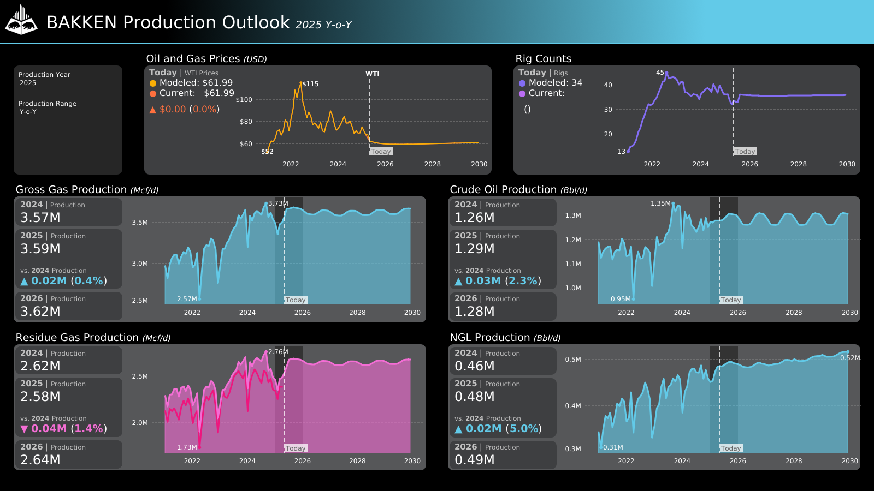Viewport: 874px width, 491px height.
Task: Click the 13 rig low label
Action: point(621,152)
